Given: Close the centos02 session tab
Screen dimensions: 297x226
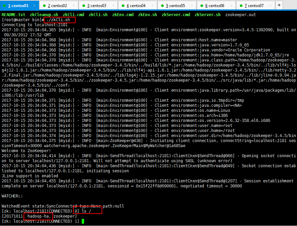Looking at the screenshot, I should tap(74, 5).
